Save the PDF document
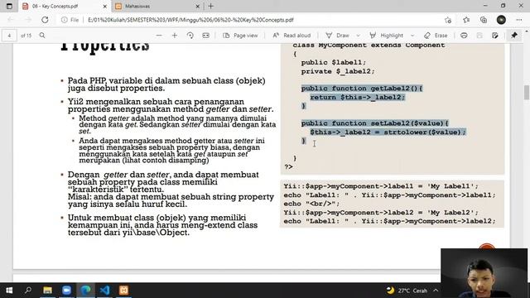 tap(479, 35)
